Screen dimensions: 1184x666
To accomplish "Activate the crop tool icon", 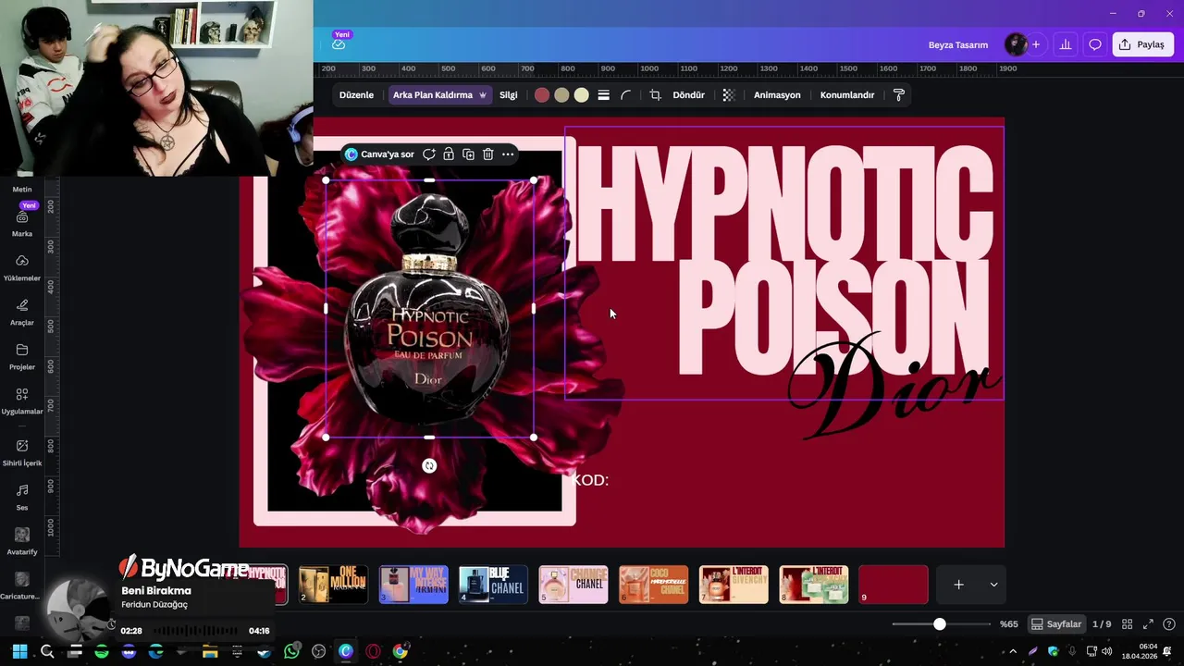I will [x=655, y=95].
